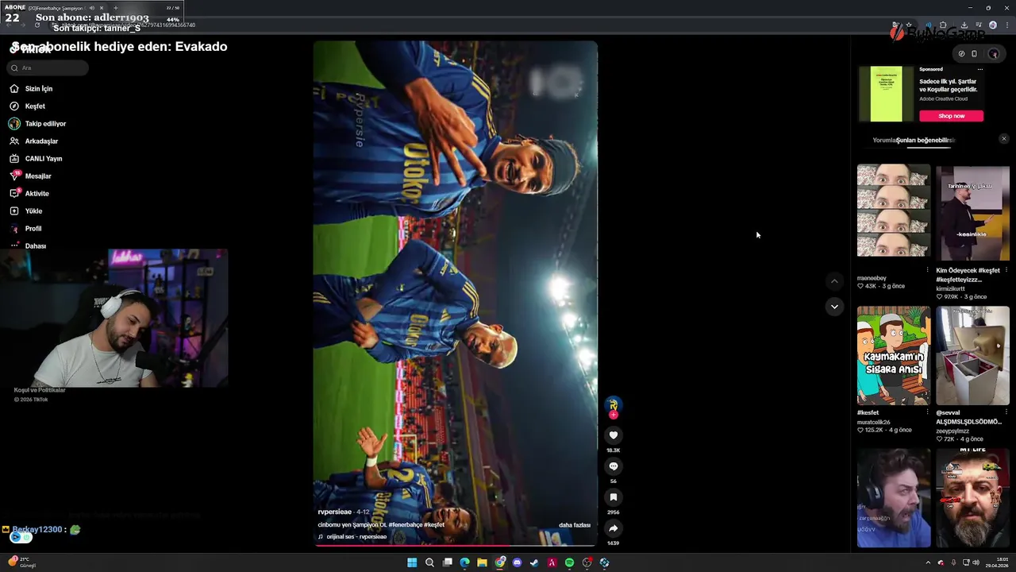This screenshot has height=572, width=1016.
Task: Click the compass icon in top pill
Action: pyautogui.click(x=961, y=54)
